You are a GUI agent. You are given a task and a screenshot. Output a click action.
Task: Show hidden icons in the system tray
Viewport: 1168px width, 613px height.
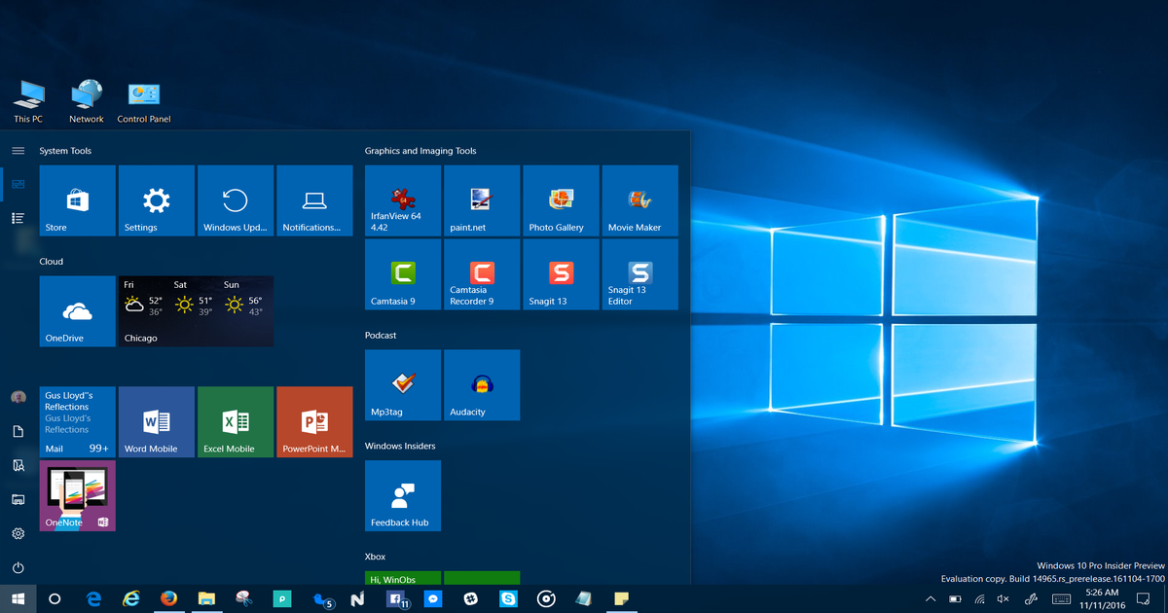point(930,599)
